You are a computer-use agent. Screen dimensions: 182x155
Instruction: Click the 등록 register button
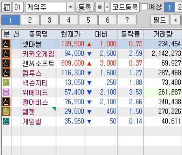[85, 7]
